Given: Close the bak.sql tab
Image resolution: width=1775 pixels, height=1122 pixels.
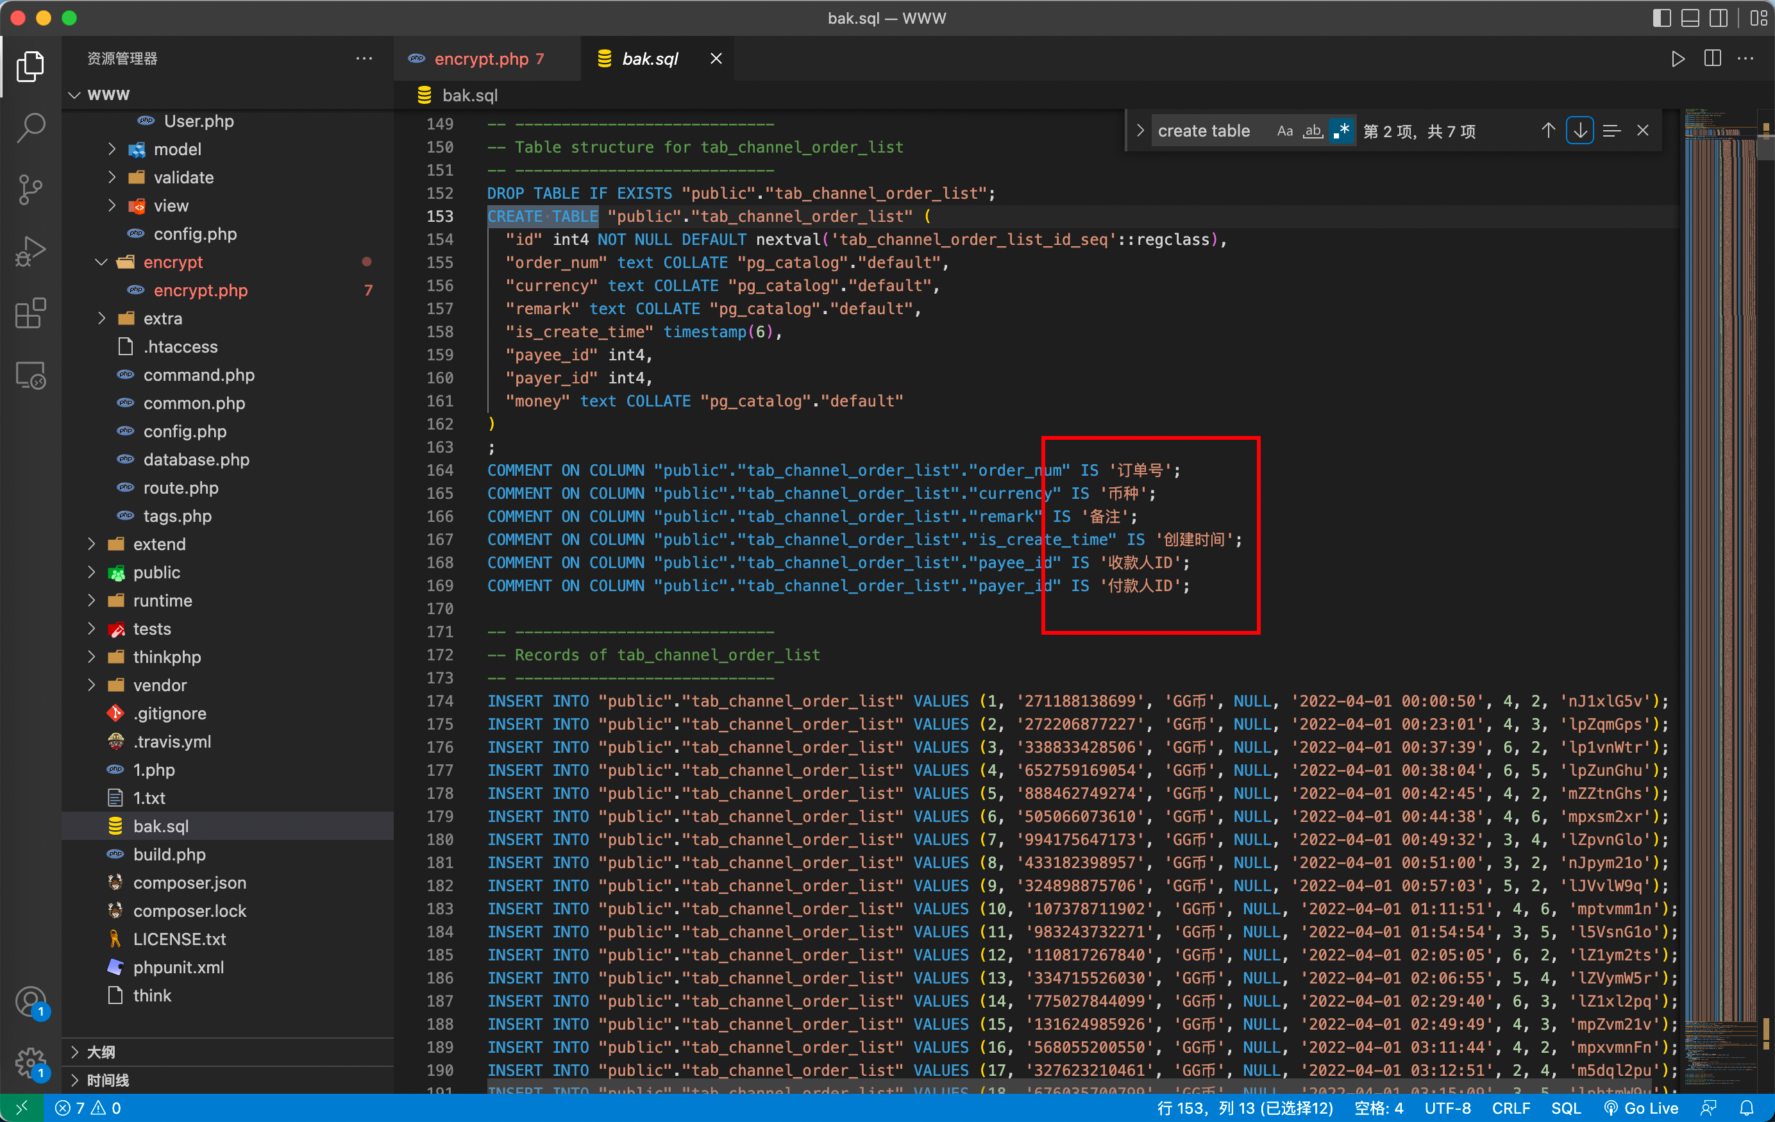Looking at the screenshot, I should [716, 59].
